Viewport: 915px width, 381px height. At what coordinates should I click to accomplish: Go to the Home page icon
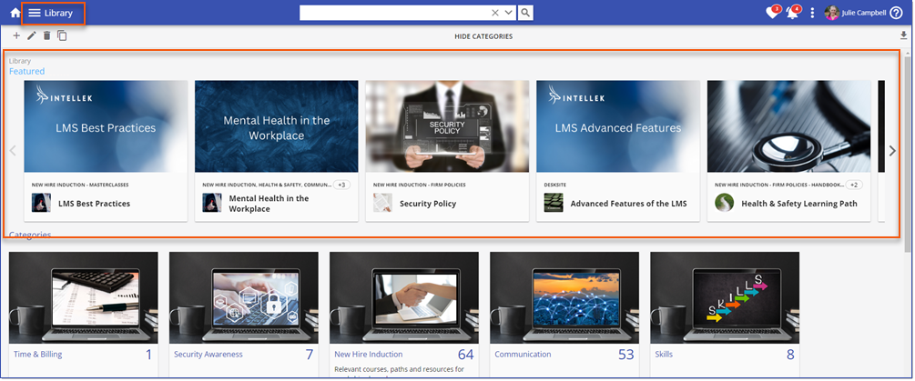pyautogui.click(x=15, y=13)
